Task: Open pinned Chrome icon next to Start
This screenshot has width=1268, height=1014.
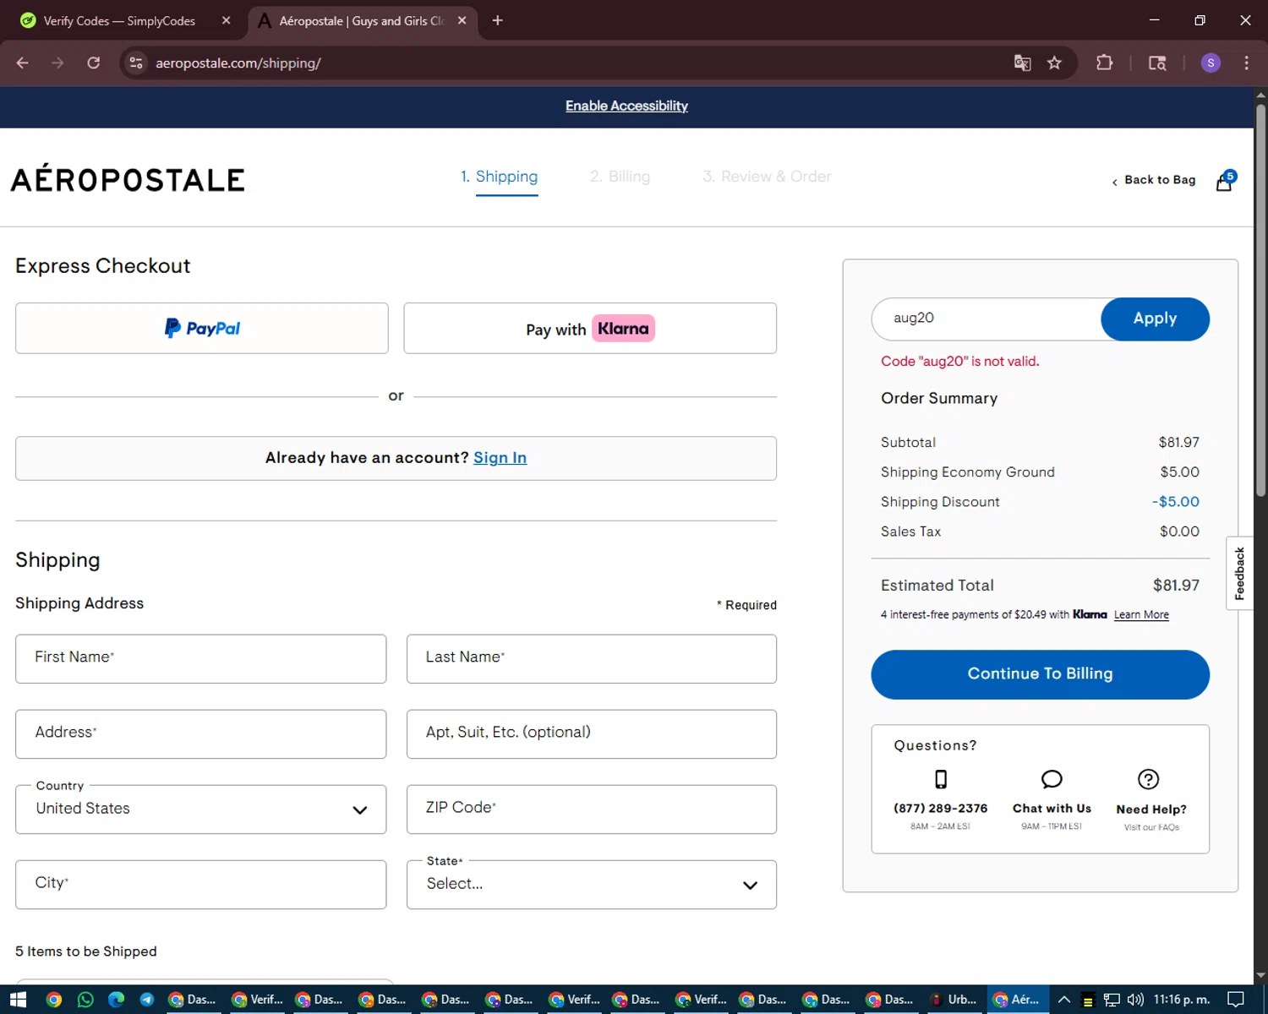Action: (54, 1000)
